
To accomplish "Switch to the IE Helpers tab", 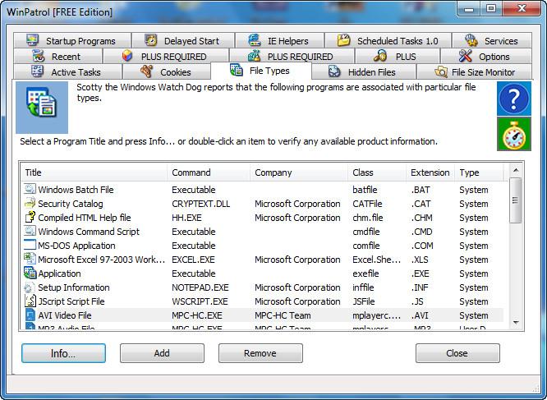I will [279, 40].
